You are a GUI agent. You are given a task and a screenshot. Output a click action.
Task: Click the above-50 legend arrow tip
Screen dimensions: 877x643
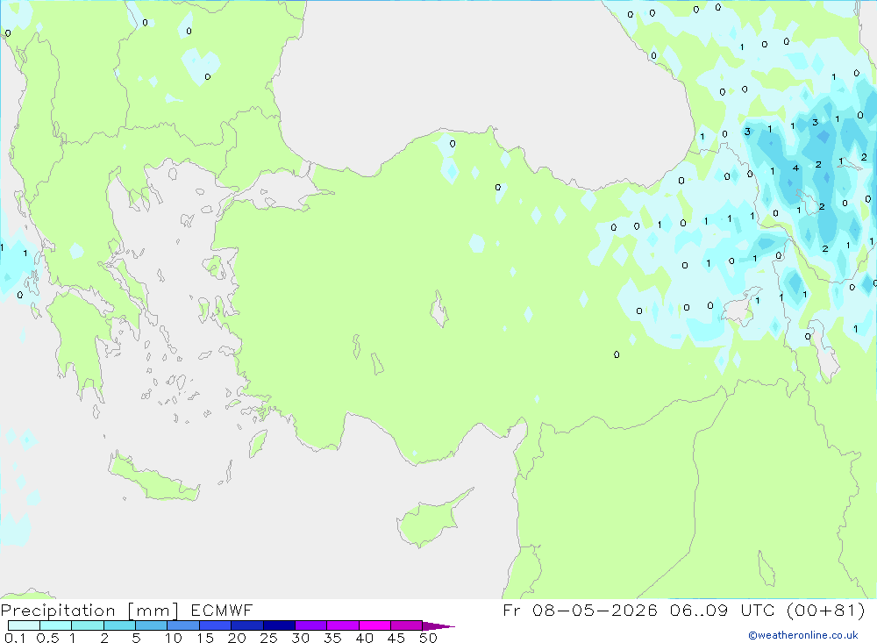pos(438,626)
